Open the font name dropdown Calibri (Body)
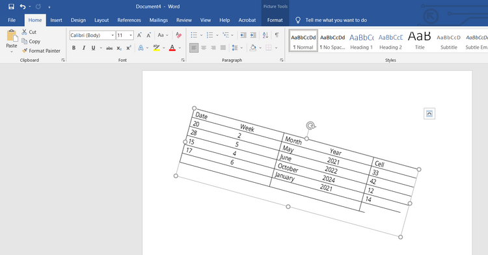This screenshot has width=488, height=255. [x=92, y=35]
